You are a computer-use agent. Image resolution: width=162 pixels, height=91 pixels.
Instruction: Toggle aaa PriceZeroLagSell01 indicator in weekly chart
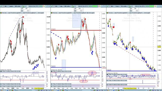pos(14,13)
